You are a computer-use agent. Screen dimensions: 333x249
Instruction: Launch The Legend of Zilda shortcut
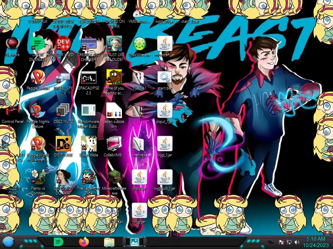[x=88, y=177]
